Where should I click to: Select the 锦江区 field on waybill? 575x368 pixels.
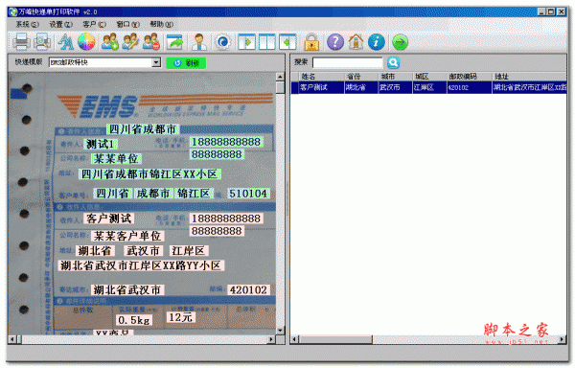(194, 194)
